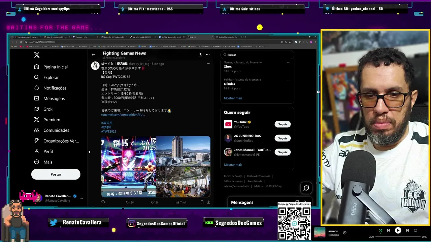Open more options for Fighting Games News list
Screen dimensions: 431x242
click(208, 55)
